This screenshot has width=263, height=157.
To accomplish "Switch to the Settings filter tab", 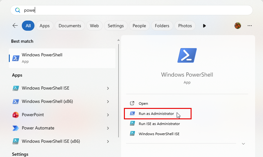I will coord(115,26).
